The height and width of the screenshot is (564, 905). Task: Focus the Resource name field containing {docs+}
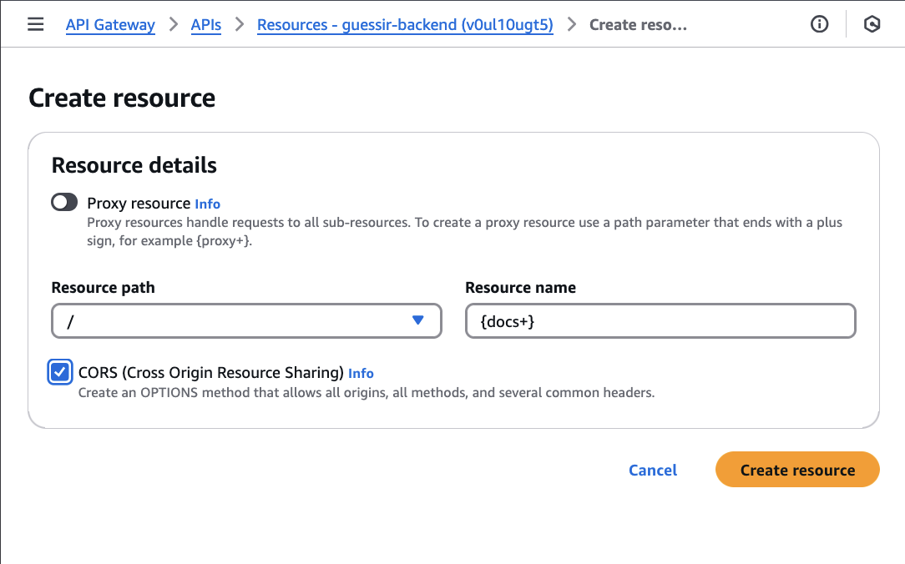pos(660,321)
